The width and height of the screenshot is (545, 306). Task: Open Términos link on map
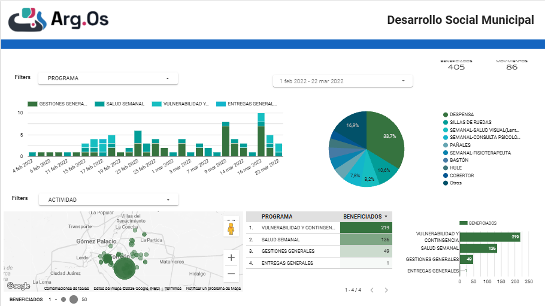173,288
